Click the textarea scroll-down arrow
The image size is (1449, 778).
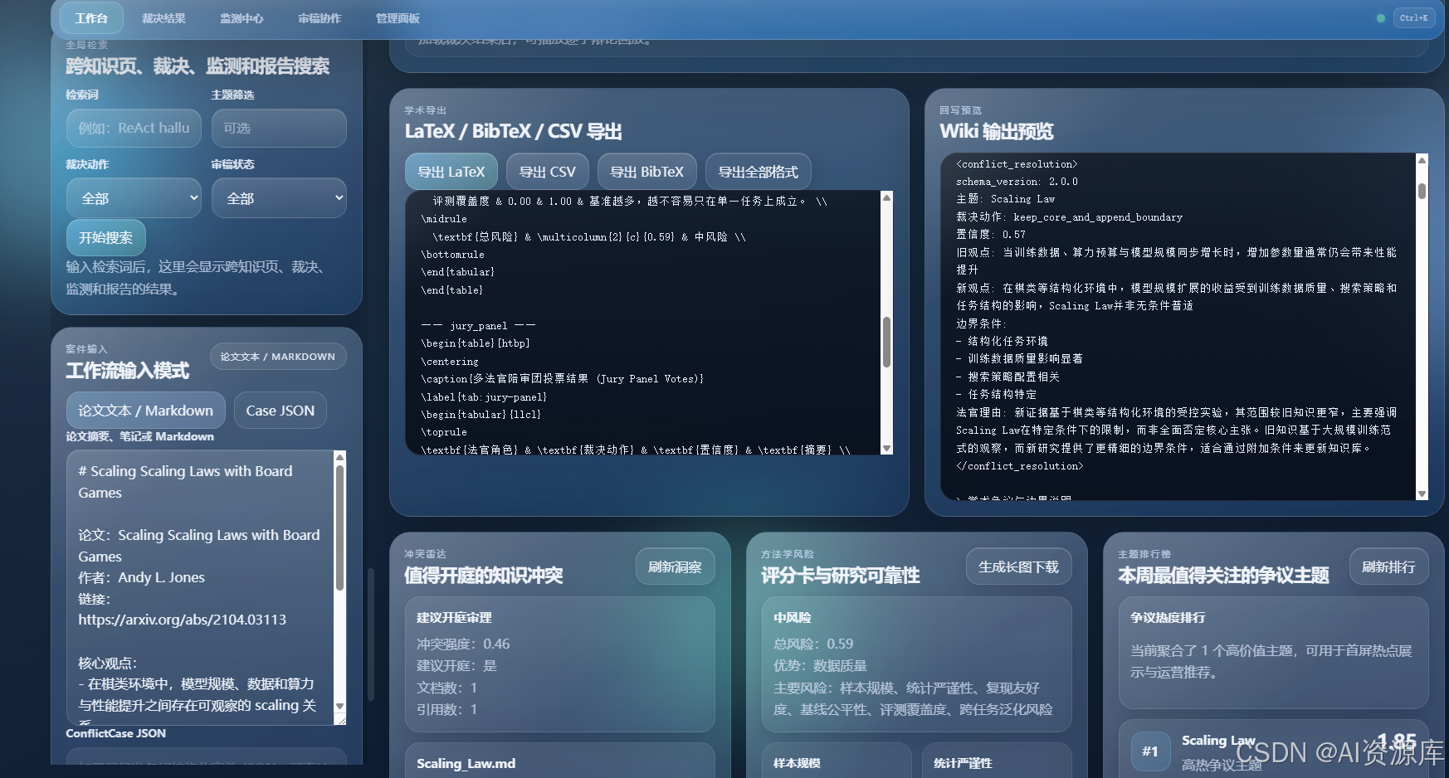339,707
